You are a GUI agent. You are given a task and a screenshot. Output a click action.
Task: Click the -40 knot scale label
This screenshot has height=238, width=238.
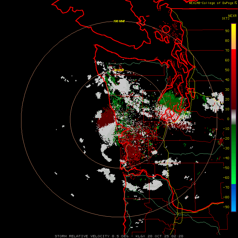pos(226,158)
